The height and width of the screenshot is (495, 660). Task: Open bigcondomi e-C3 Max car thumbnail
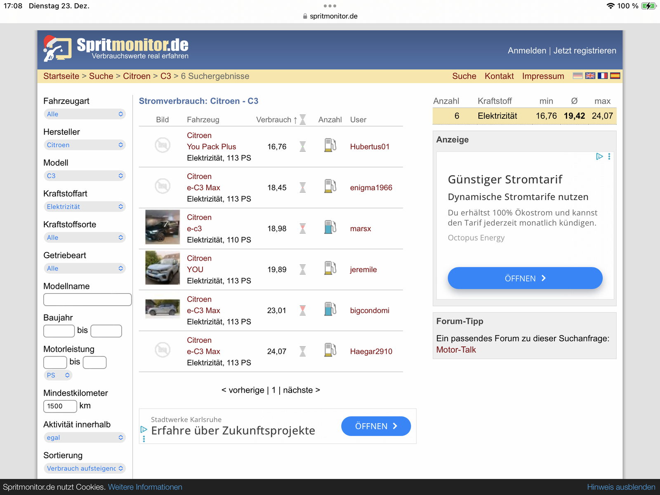(x=163, y=308)
